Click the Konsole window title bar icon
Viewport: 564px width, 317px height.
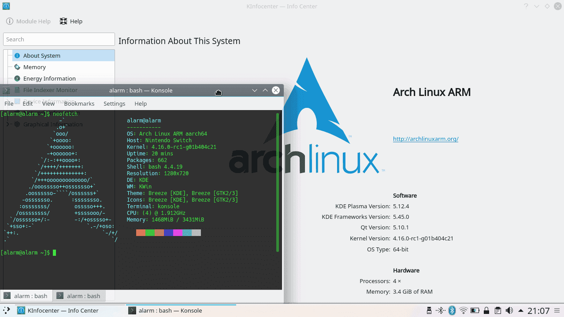coord(6,90)
